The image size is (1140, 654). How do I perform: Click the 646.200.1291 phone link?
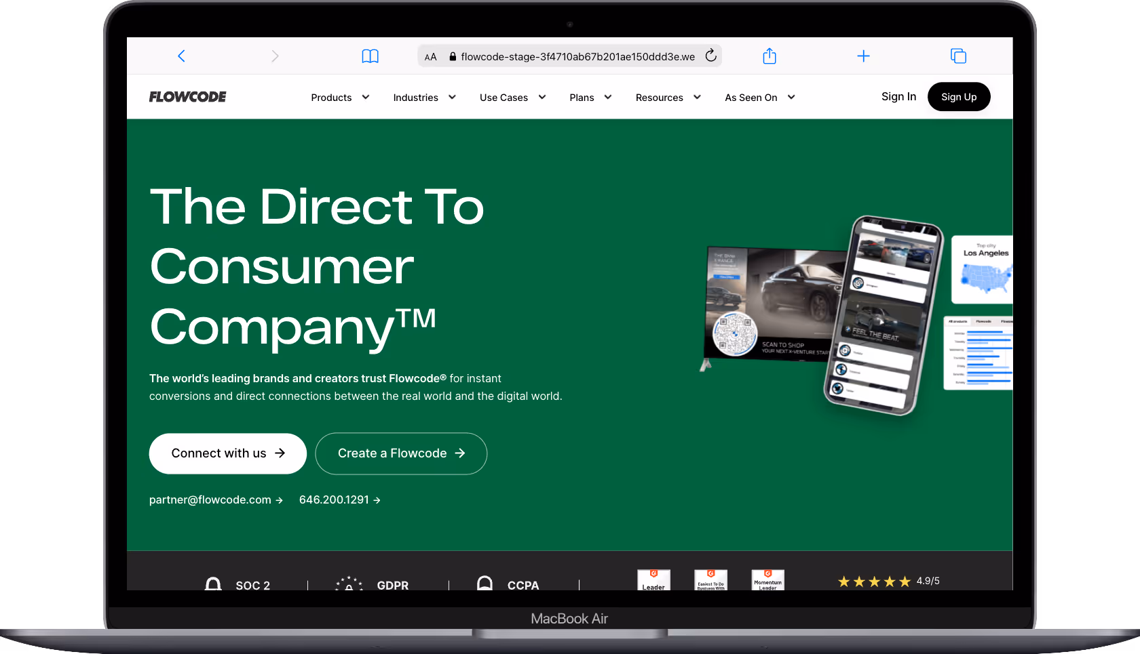click(340, 499)
